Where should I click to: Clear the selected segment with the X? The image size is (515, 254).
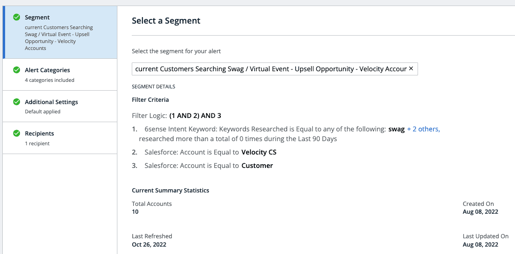click(x=411, y=69)
